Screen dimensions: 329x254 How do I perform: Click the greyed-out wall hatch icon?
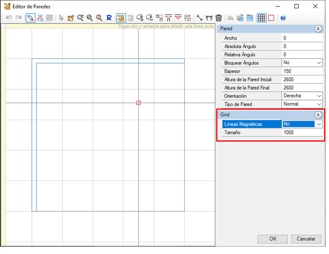(50, 18)
